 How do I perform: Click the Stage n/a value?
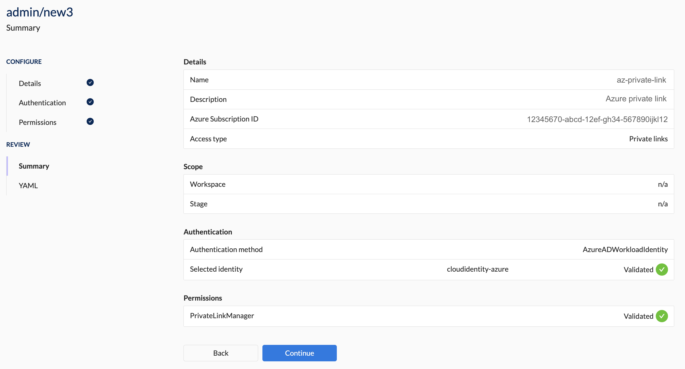pyautogui.click(x=663, y=204)
